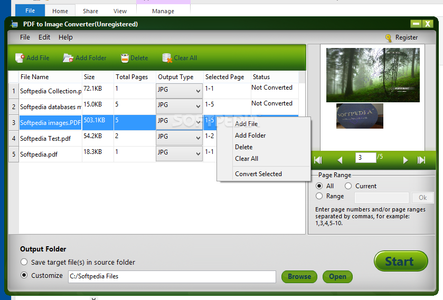Open the File menu in converter

[x=25, y=37]
